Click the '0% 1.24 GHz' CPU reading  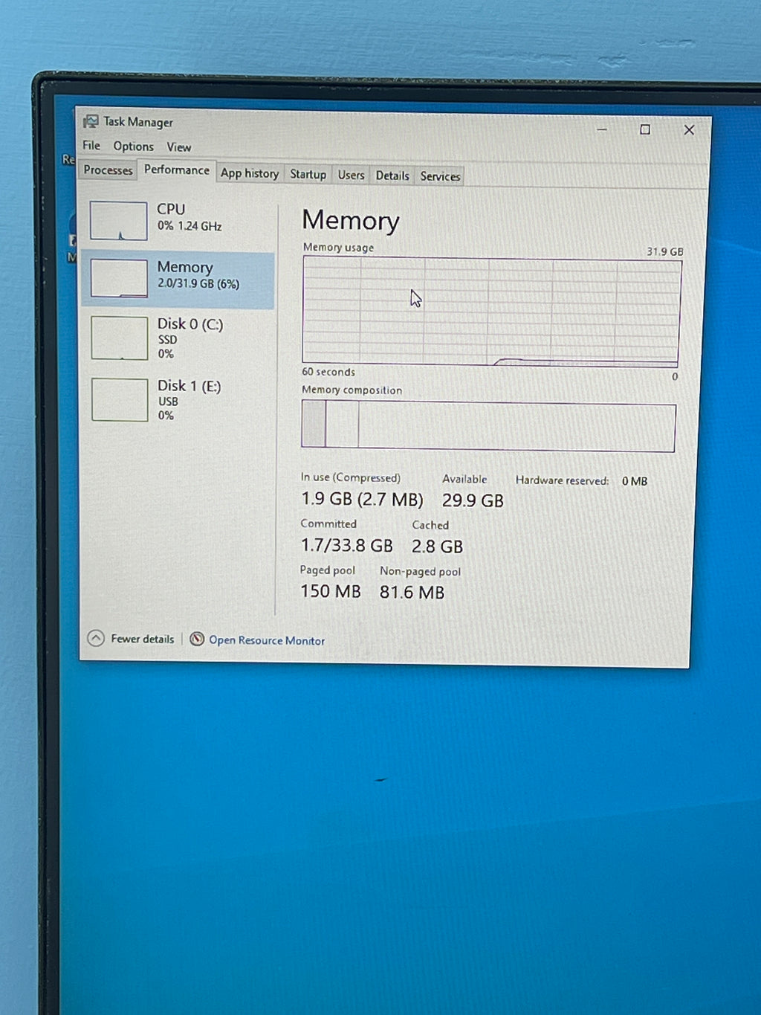tap(190, 226)
